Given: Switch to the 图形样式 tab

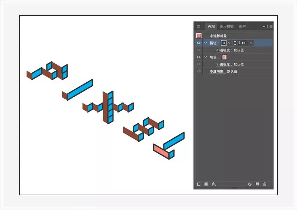Looking at the screenshot, I should (226, 26).
